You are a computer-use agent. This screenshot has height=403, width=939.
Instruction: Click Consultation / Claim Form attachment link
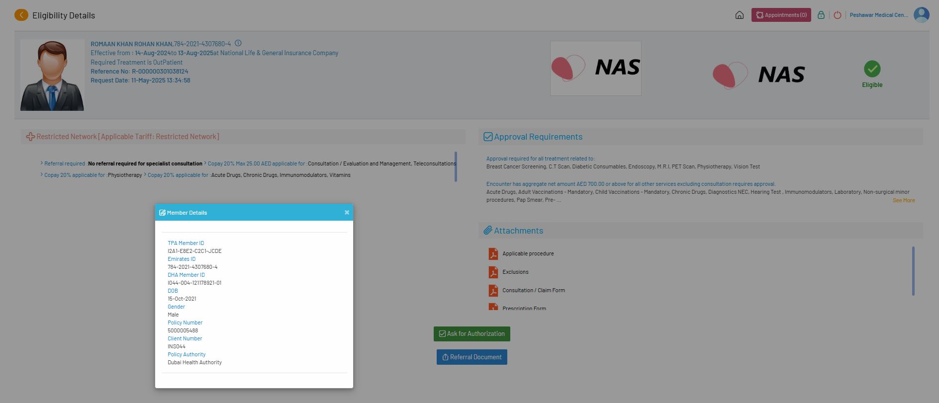click(534, 290)
